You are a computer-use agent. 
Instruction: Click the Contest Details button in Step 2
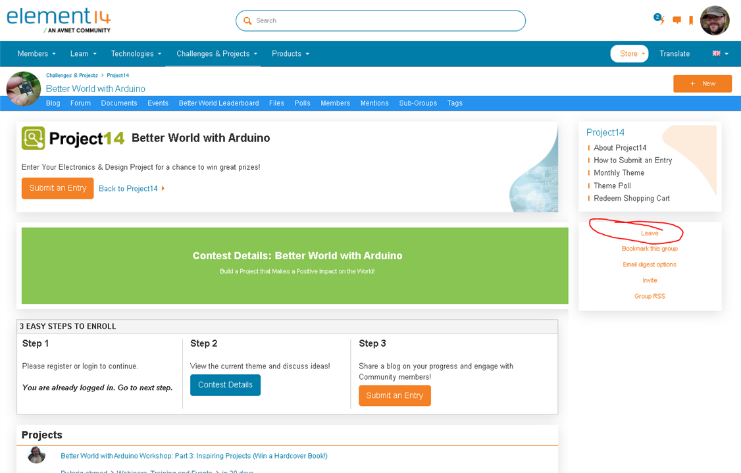tap(226, 385)
